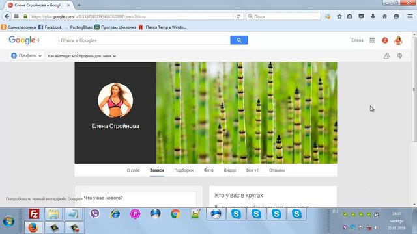The width and height of the screenshot is (417, 234).
Task: Open the Папка Temp в Windo... bookmark
Action: point(162,27)
